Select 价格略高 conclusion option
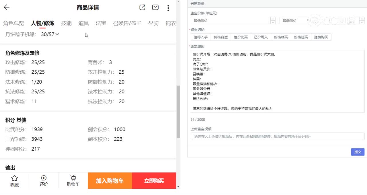Screen dimensions: 367x195 pyautogui.click(x=281, y=37)
